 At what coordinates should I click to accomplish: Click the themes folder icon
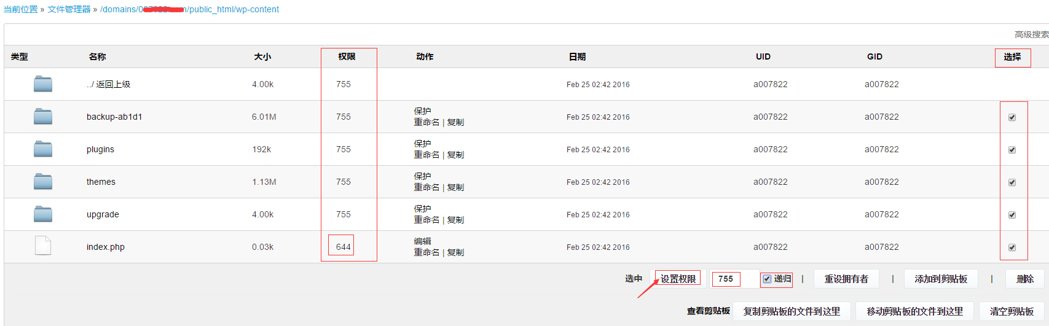point(43,182)
